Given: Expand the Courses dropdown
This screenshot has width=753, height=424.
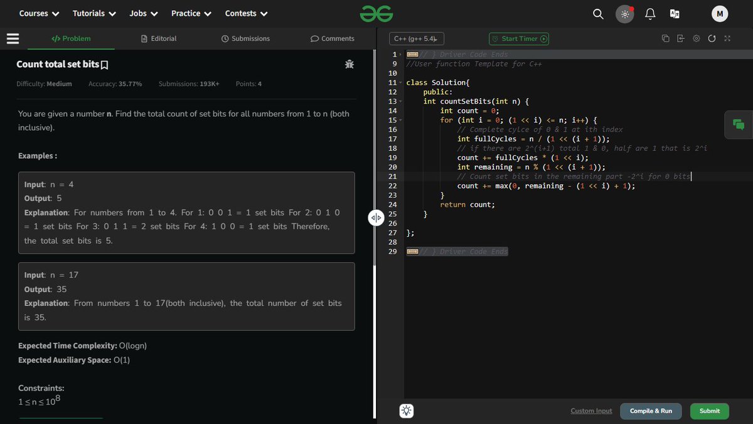Looking at the screenshot, I should pyautogui.click(x=39, y=13).
